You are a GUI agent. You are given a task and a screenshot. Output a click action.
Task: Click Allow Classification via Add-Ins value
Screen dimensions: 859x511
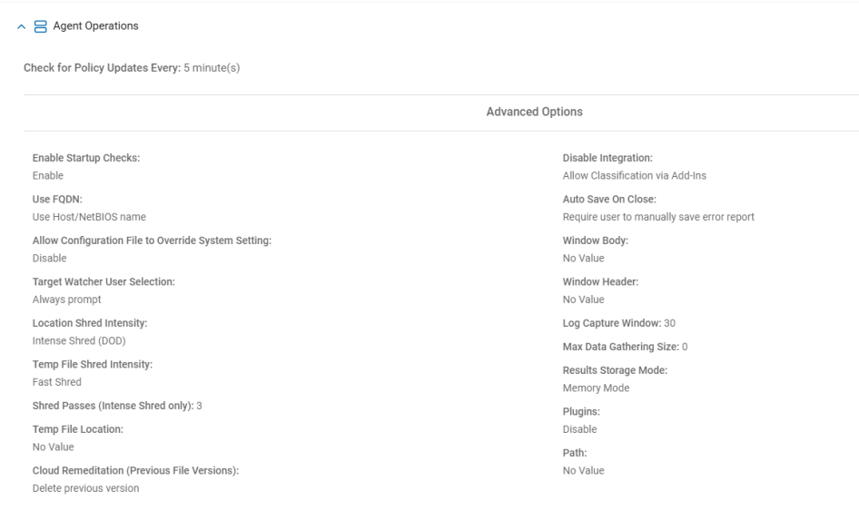coord(635,176)
